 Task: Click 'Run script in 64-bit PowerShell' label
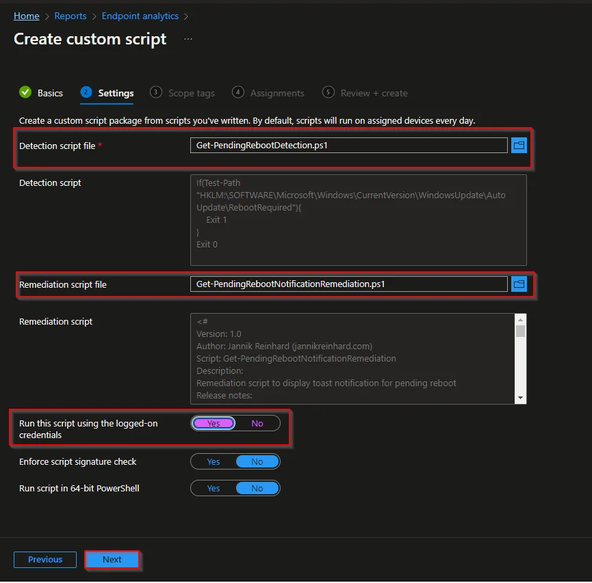pyautogui.click(x=79, y=489)
